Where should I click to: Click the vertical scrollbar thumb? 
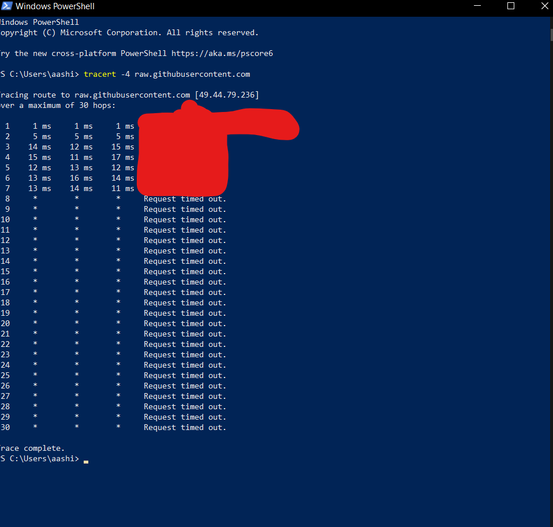tap(551, 35)
